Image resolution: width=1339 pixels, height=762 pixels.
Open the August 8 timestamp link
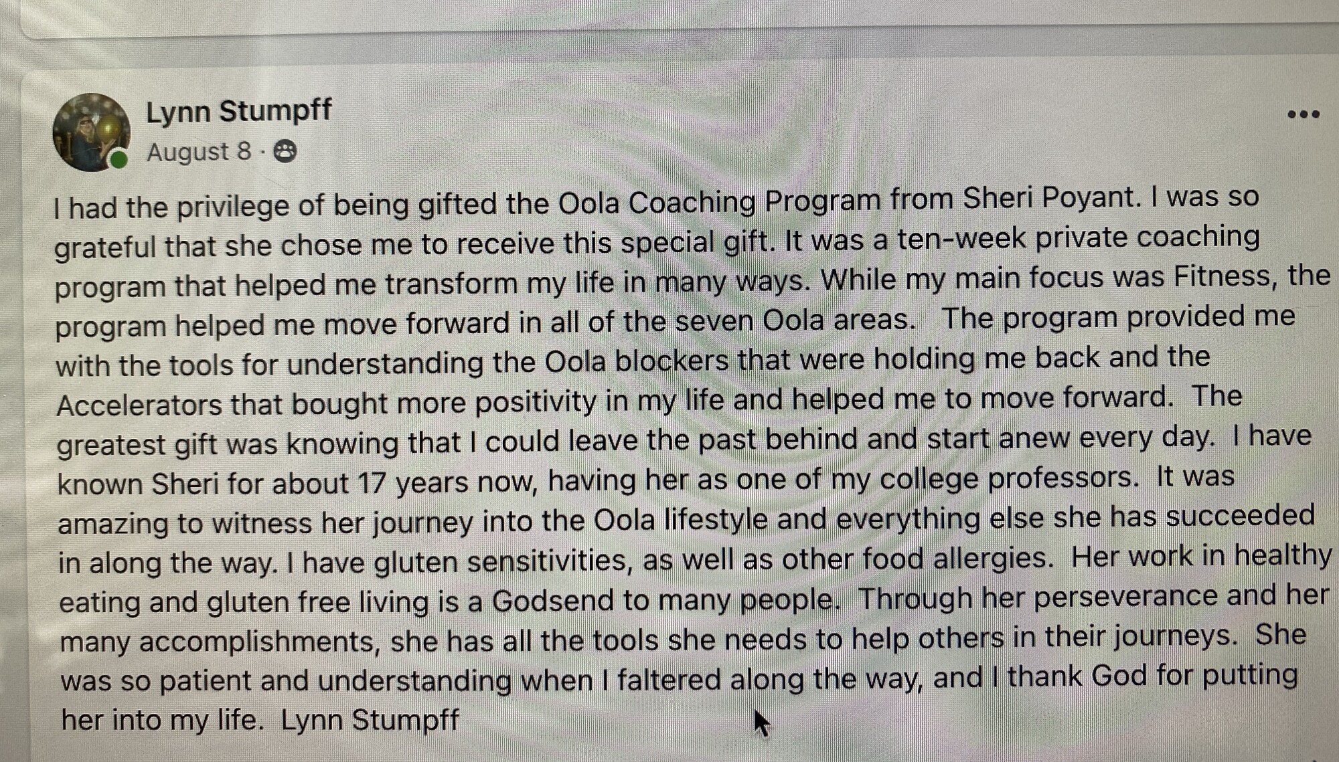(199, 152)
